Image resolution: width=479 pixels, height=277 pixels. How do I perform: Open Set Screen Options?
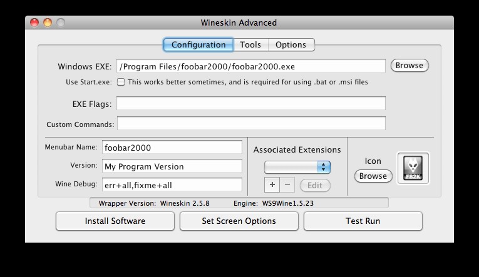pos(239,221)
